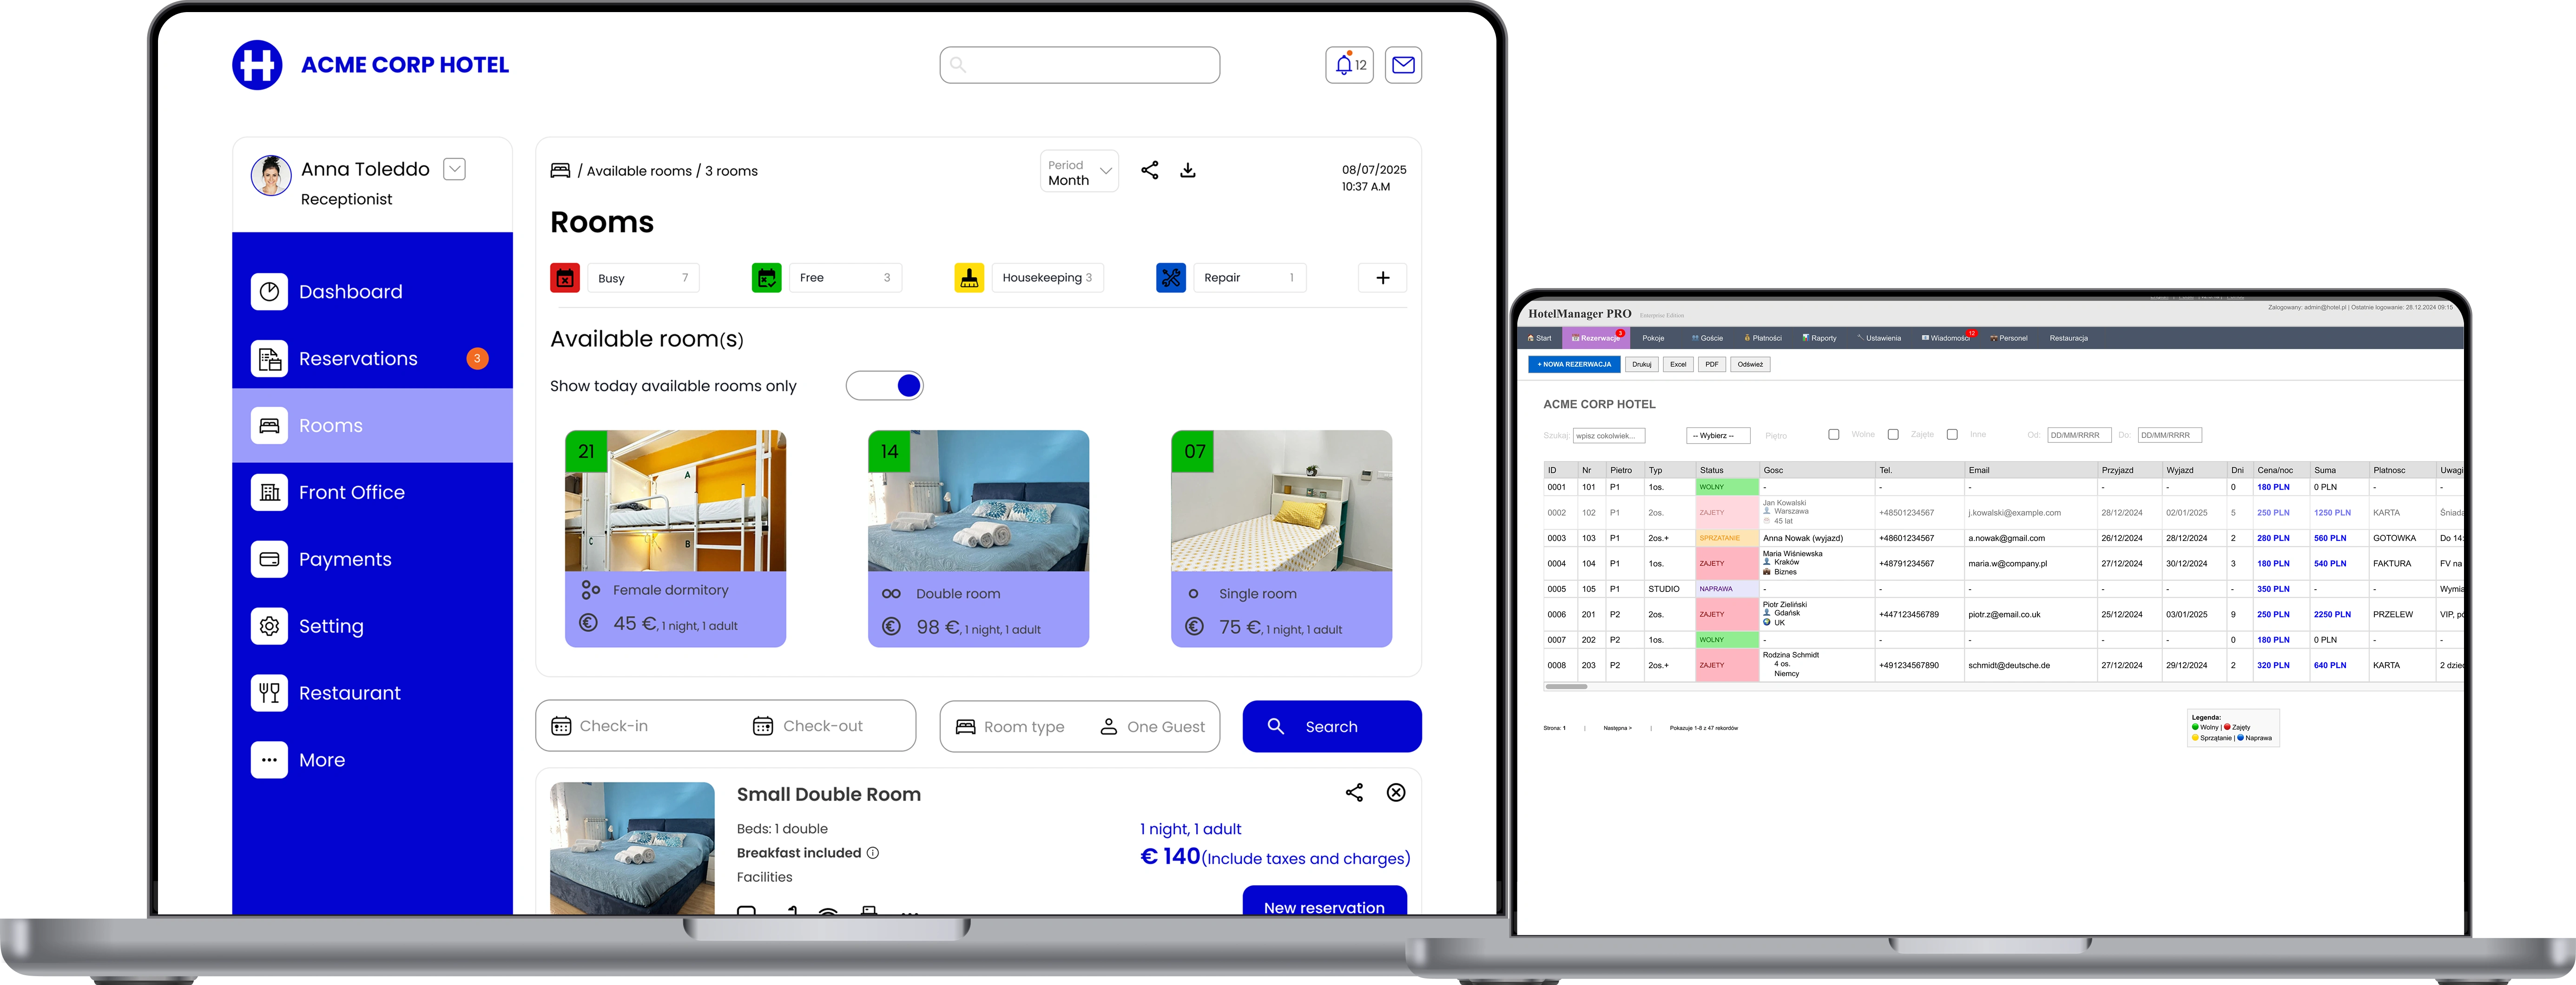Open the Period Month dropdown
Viewport: 2576px width, 985px height.
1079,172
